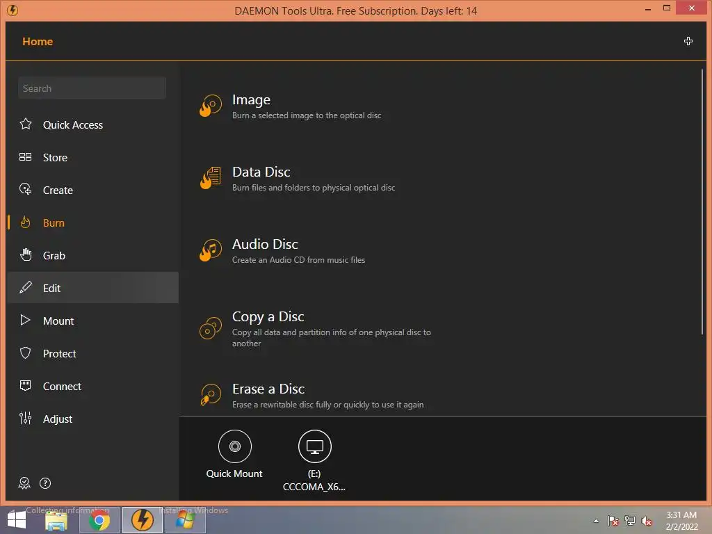Click the Erase a Disc icon

coord(211,395)
